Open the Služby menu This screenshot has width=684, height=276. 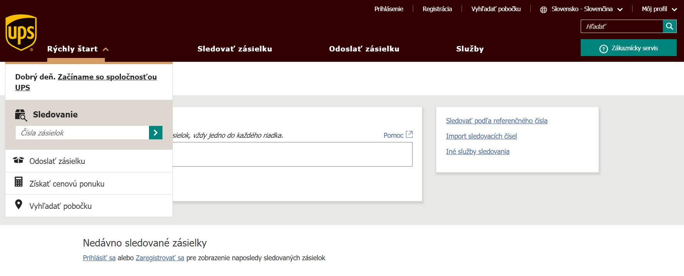(x=470, y=49)
